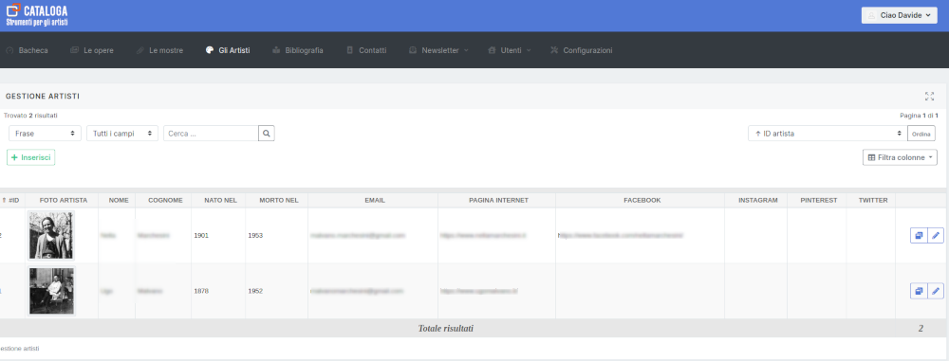
Task: Open the ID artista sort dropdown
Action: [x=828, y=134]
